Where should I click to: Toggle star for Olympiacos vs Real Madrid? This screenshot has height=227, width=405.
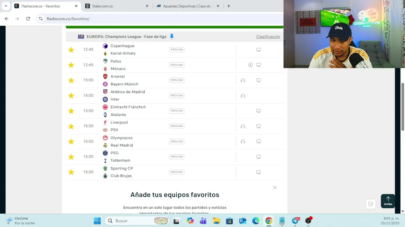point(71,142)
